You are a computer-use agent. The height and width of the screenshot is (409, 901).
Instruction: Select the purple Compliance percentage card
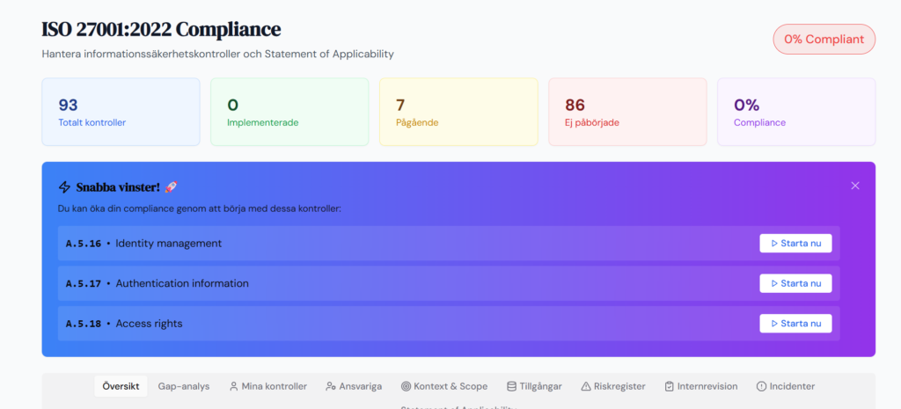[795, 112]
